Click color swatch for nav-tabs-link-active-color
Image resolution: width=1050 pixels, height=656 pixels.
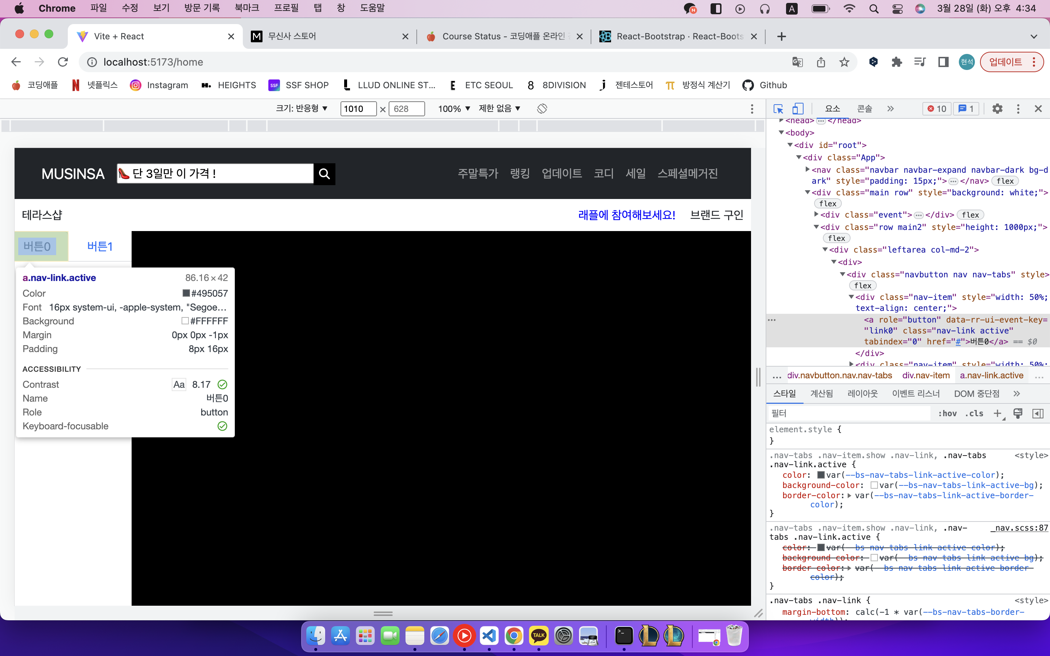point(821,475)
